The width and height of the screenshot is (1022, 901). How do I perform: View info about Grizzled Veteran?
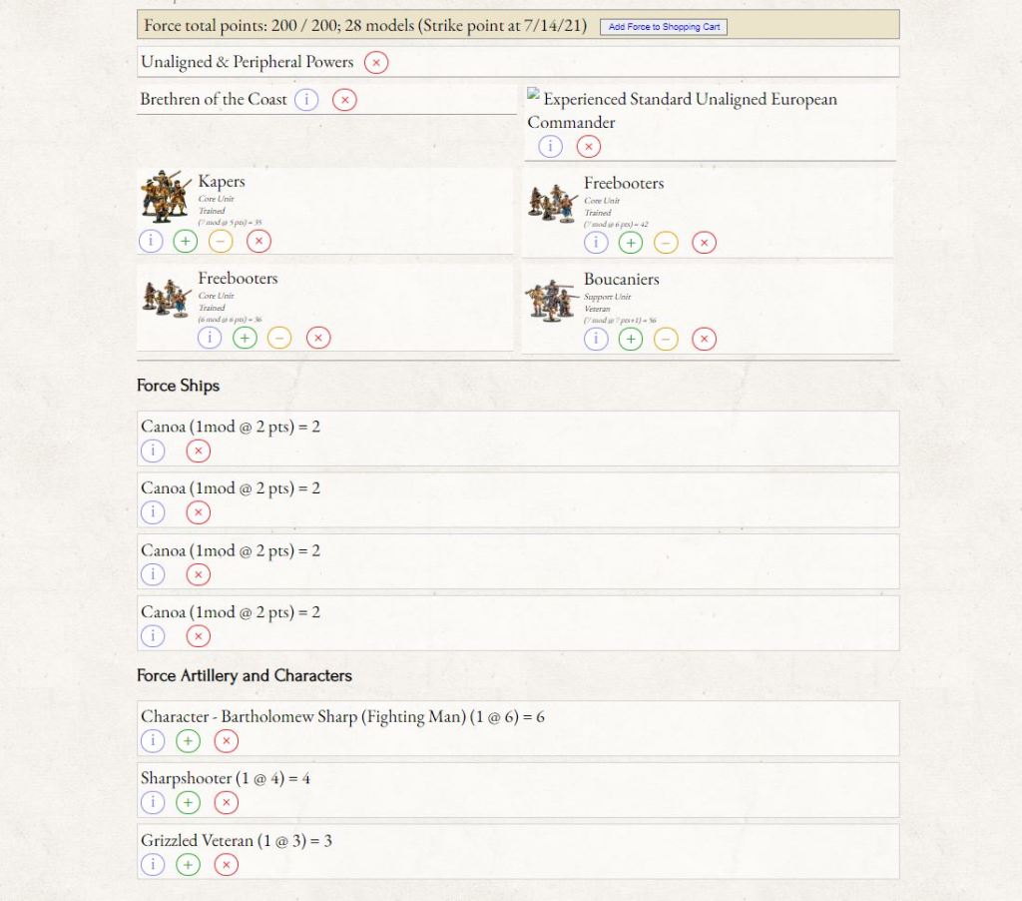click(152, 865)
